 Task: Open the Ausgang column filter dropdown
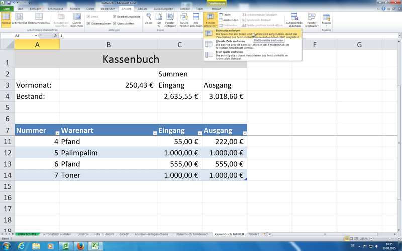tap(245, 133)
